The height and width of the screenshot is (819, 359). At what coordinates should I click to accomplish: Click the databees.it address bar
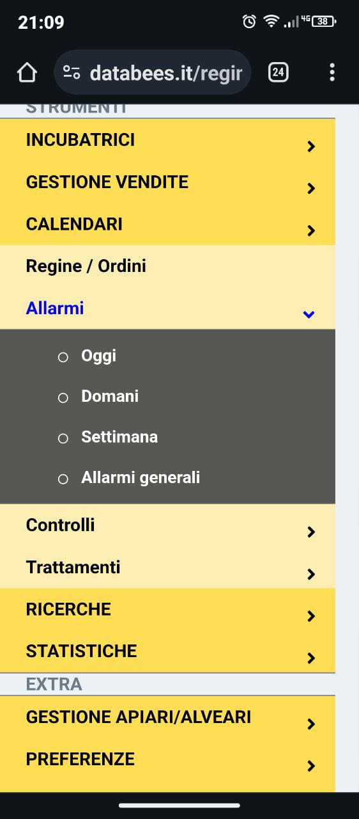(153, 72)
